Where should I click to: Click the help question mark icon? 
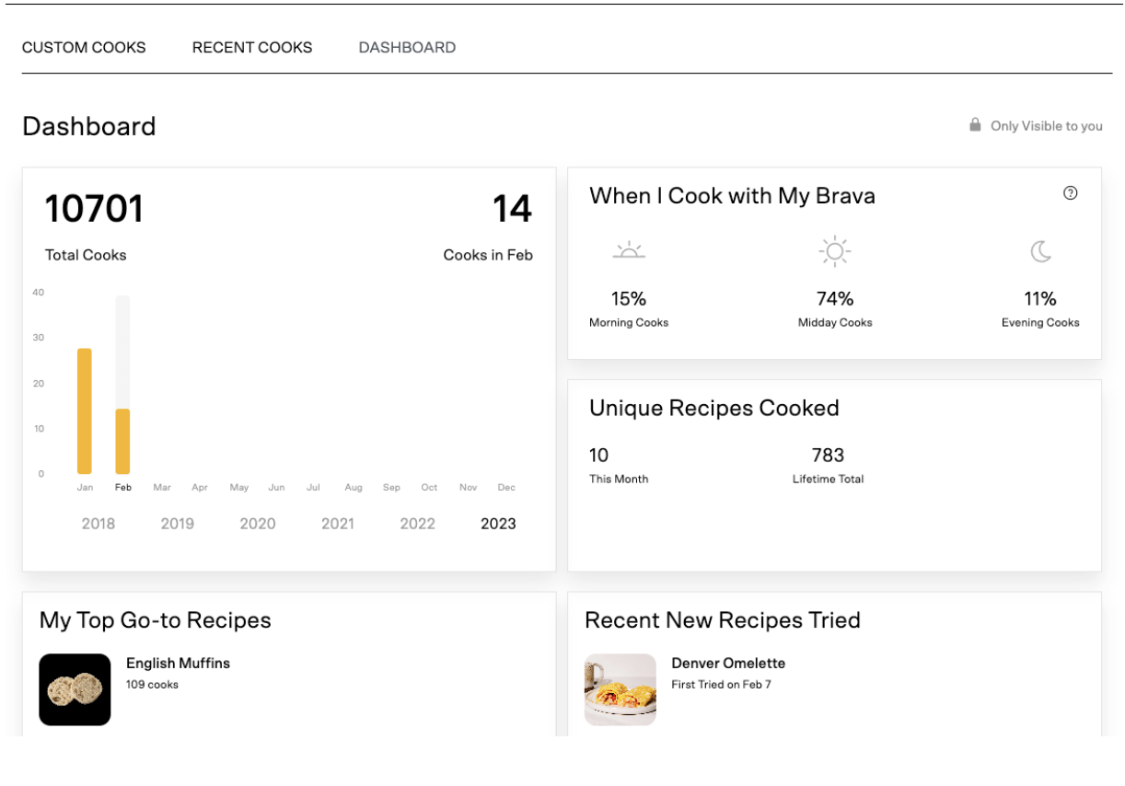pos(1070,193)
